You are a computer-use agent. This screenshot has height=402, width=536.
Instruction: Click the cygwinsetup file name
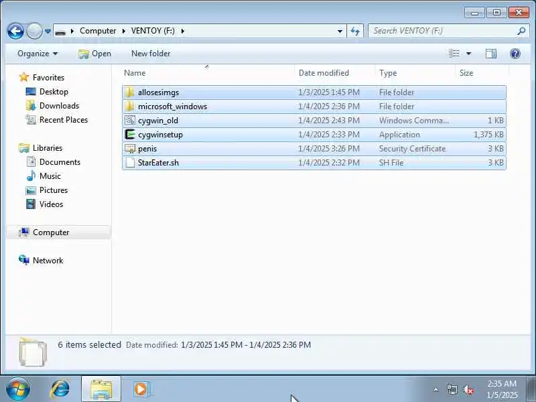tap(160, 135)
